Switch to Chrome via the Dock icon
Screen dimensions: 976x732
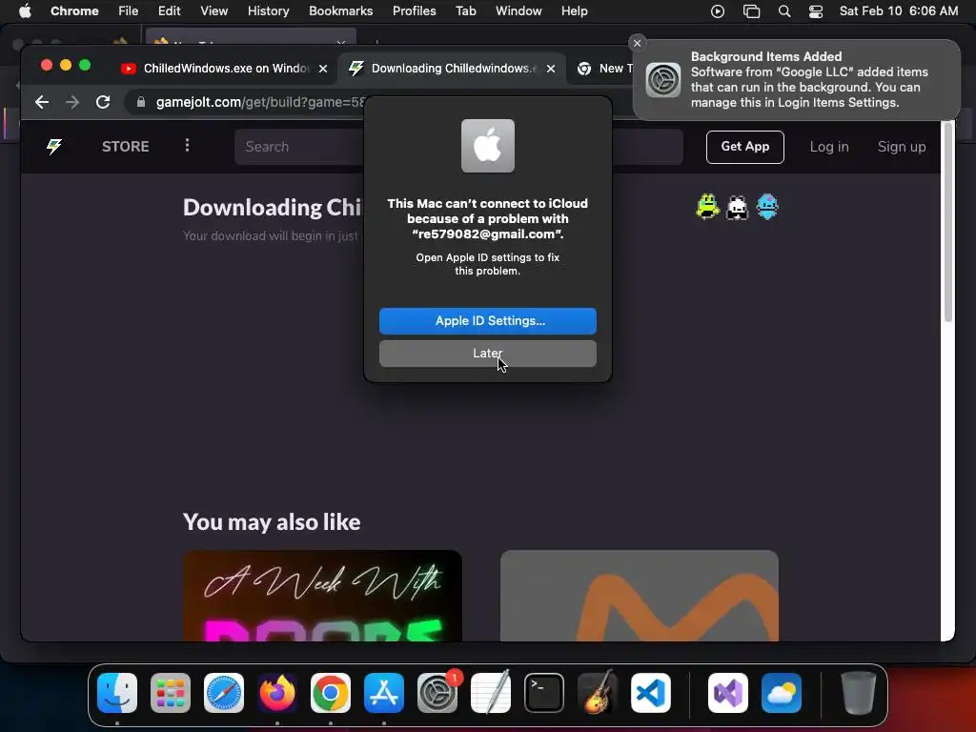coord(331,693)
